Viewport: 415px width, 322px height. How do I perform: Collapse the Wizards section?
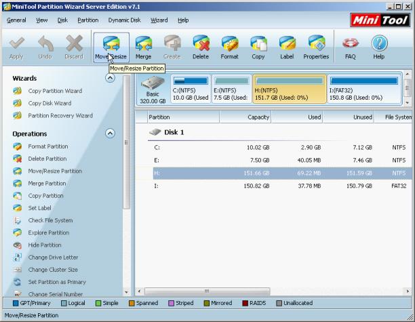point(110,78)
